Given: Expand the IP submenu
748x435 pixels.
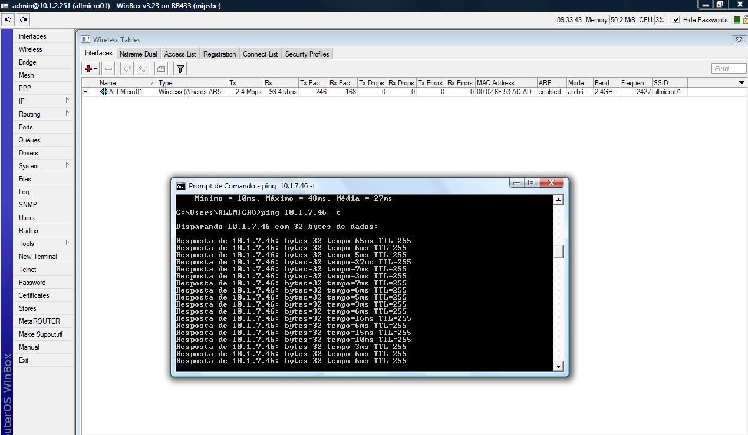Looking at the screenshot, I should pos(44,101).
